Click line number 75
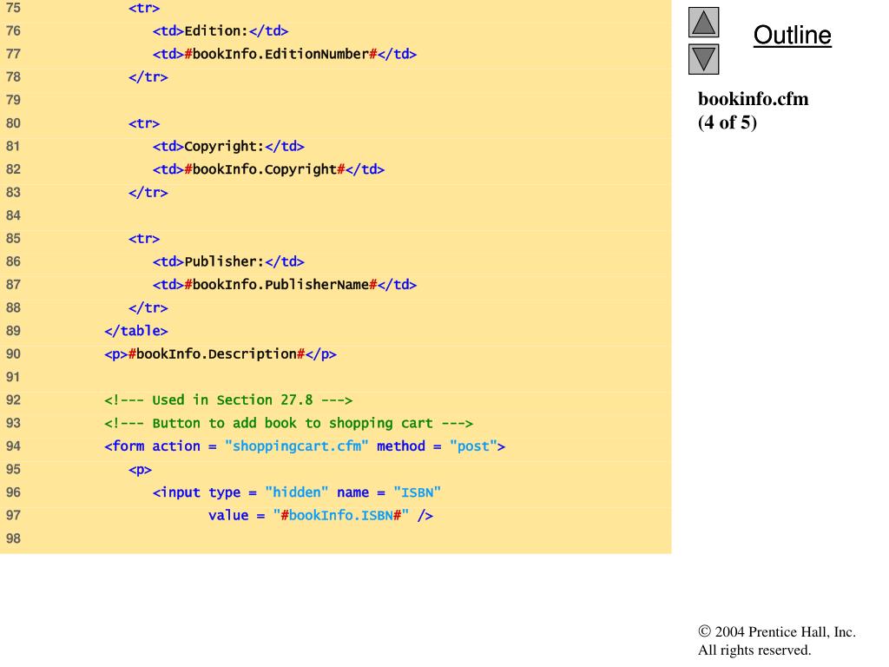 [13, 8]
